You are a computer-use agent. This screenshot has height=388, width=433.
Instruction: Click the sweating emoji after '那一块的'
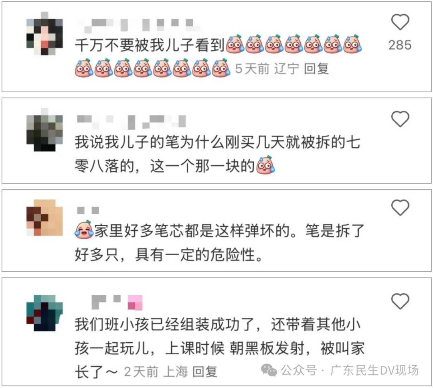265,165
